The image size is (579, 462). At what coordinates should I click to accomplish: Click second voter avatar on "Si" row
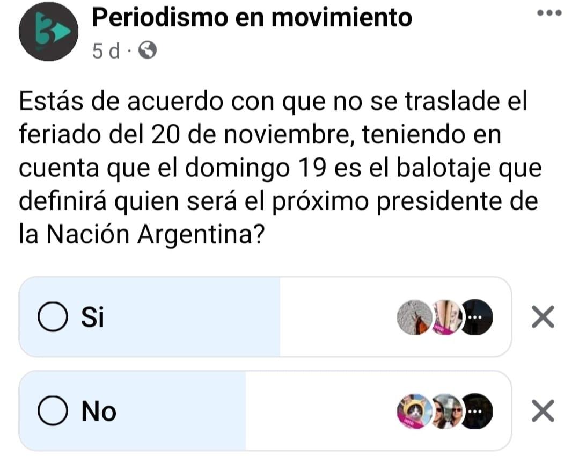pyautogui.click(x=445, y=317)
